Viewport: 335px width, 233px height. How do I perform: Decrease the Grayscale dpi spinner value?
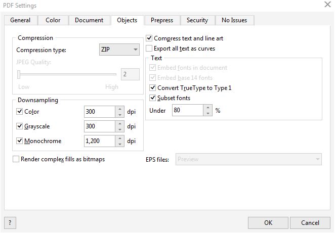119,129
